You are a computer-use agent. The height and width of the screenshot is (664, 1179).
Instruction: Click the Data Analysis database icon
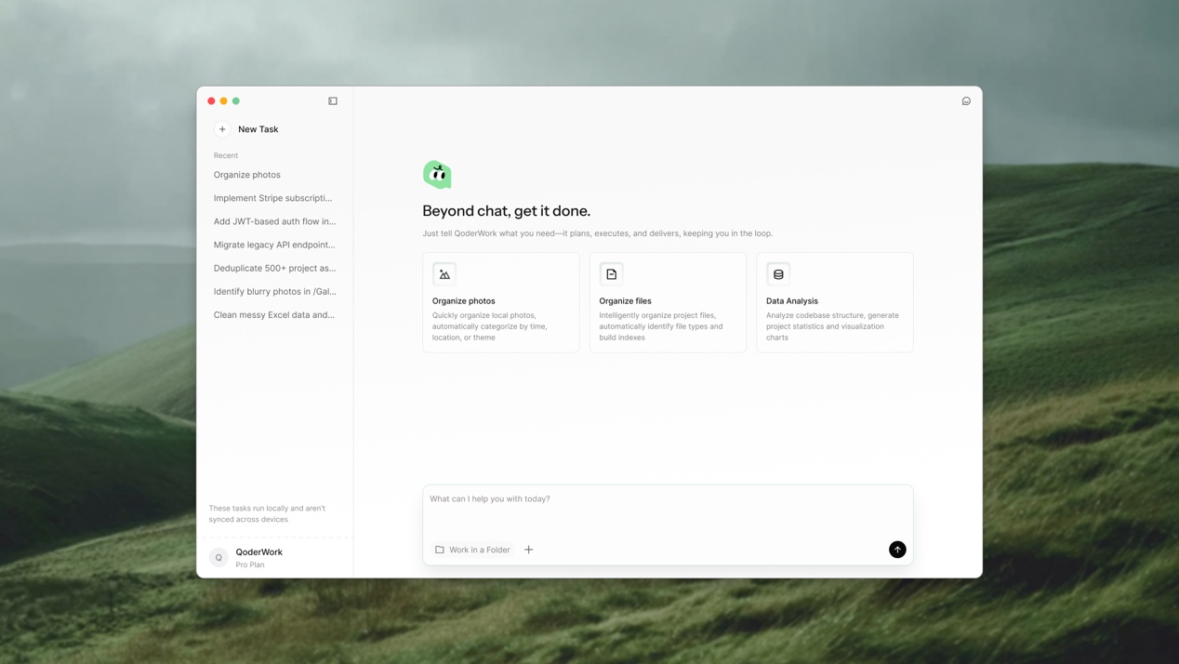(x=778, y=274)
